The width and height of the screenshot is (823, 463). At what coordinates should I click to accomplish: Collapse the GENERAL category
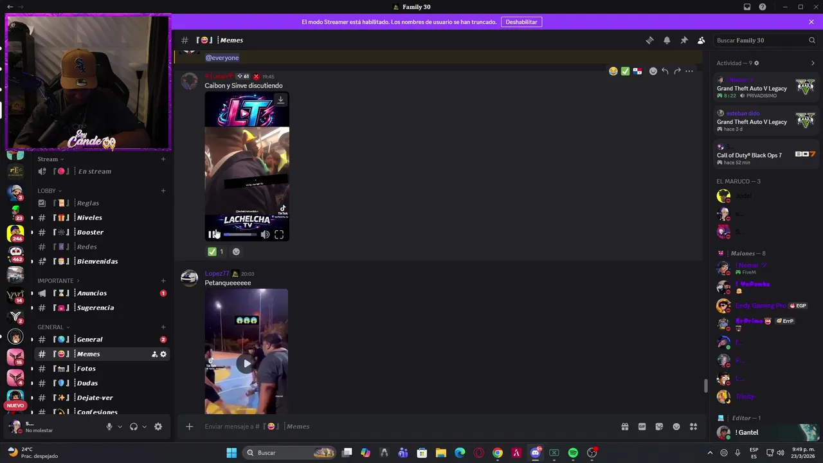[x=53, y=327]
